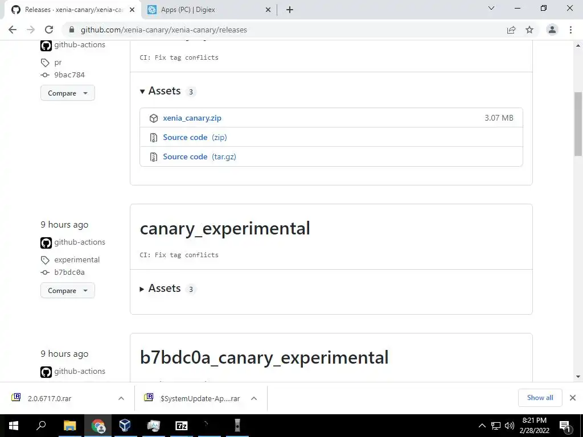The width and height of the screenshot is (583, 437).
Task: Click the site lock icon in address bar
Action: point(72,30)
